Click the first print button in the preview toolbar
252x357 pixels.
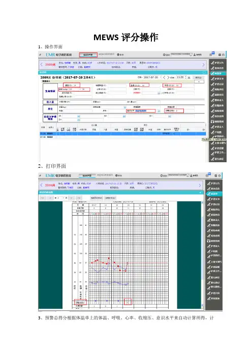(97, 198)
